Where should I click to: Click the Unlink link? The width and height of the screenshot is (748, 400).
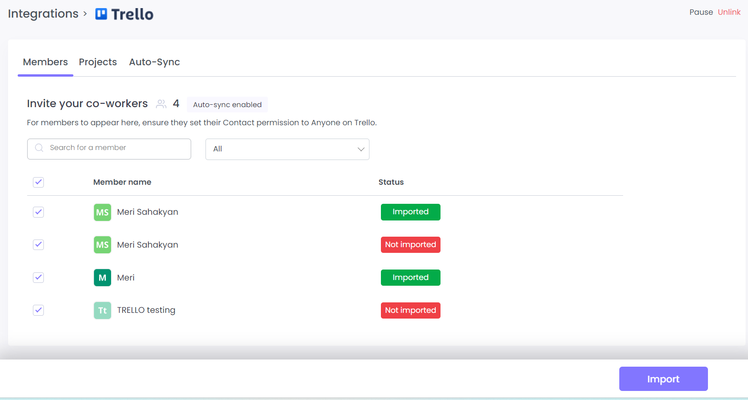[x=729, y=12]
